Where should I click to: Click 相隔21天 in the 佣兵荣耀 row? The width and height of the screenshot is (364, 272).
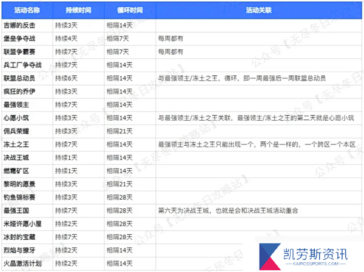pos(120,131)
